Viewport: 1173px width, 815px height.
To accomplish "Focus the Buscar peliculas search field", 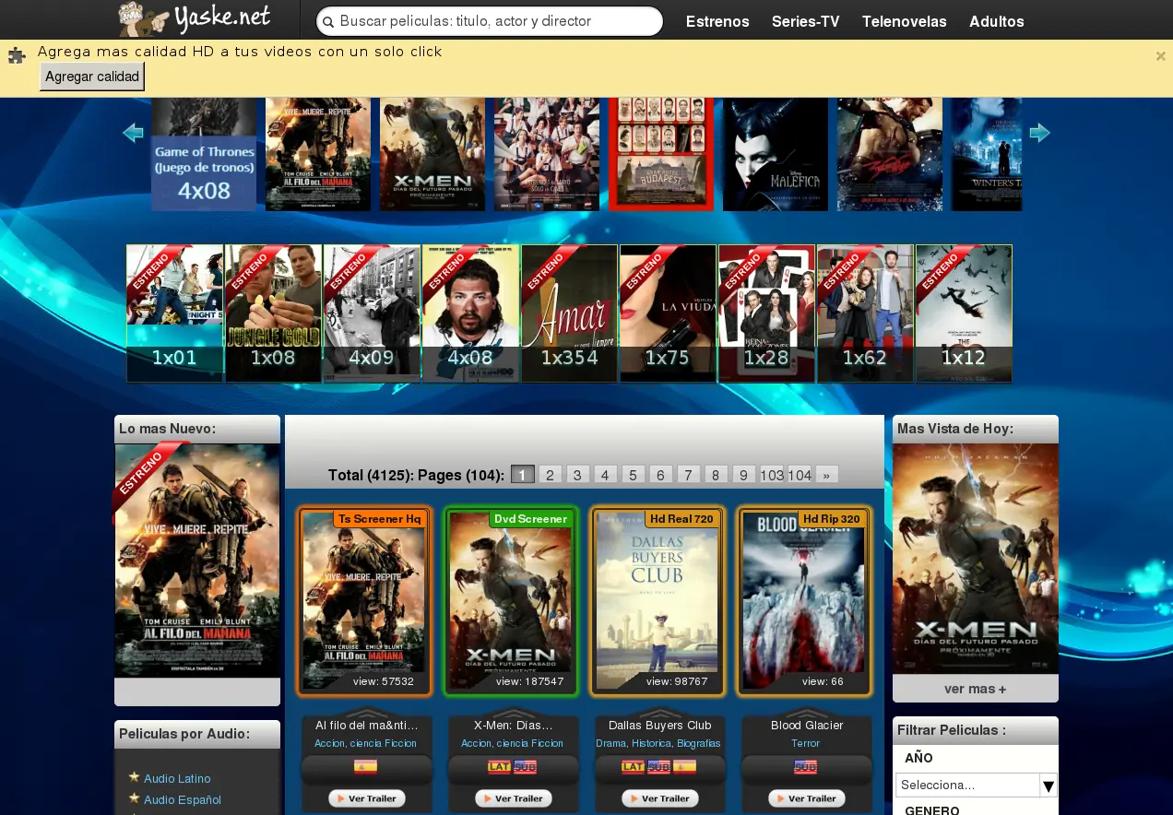I will pyautogui.click(x=490, y=21).
